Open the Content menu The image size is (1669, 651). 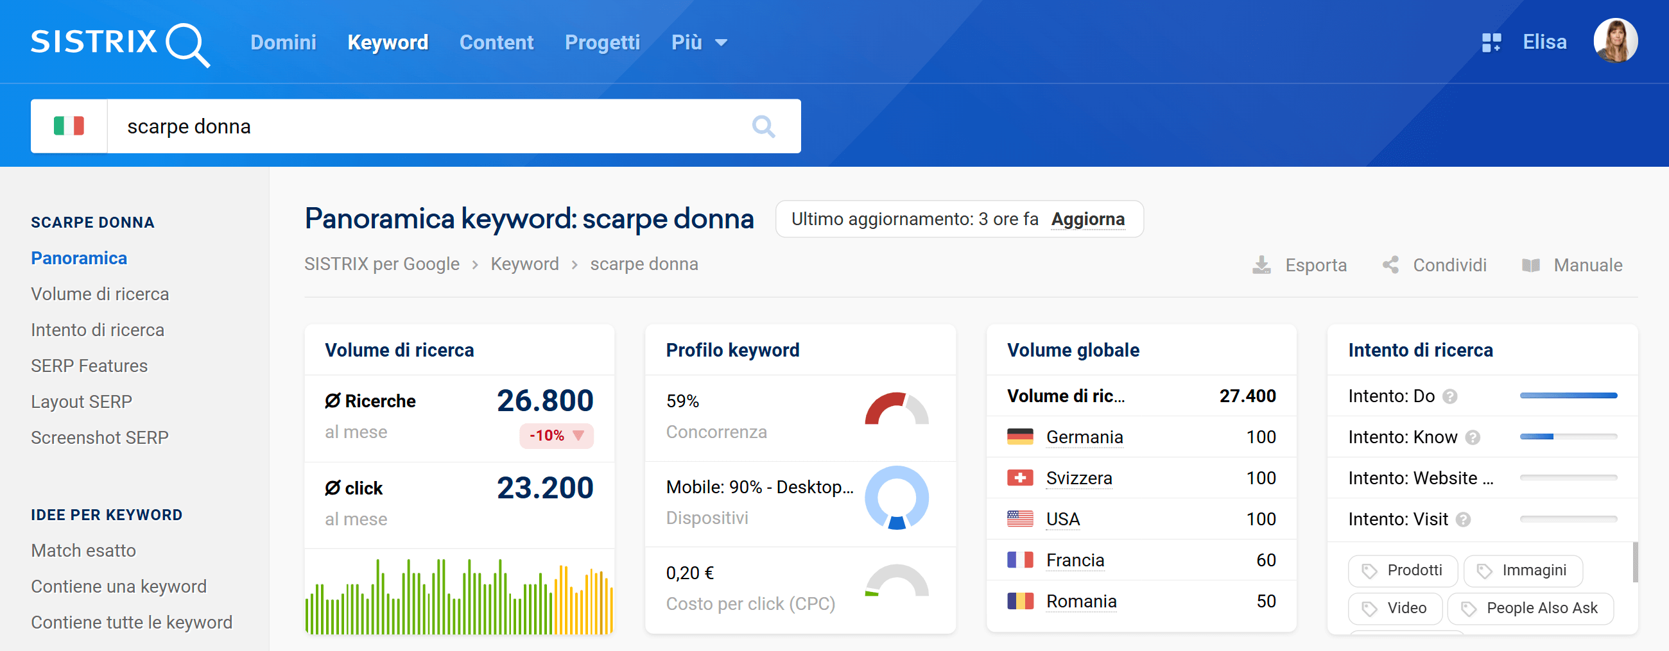[496, 43]
